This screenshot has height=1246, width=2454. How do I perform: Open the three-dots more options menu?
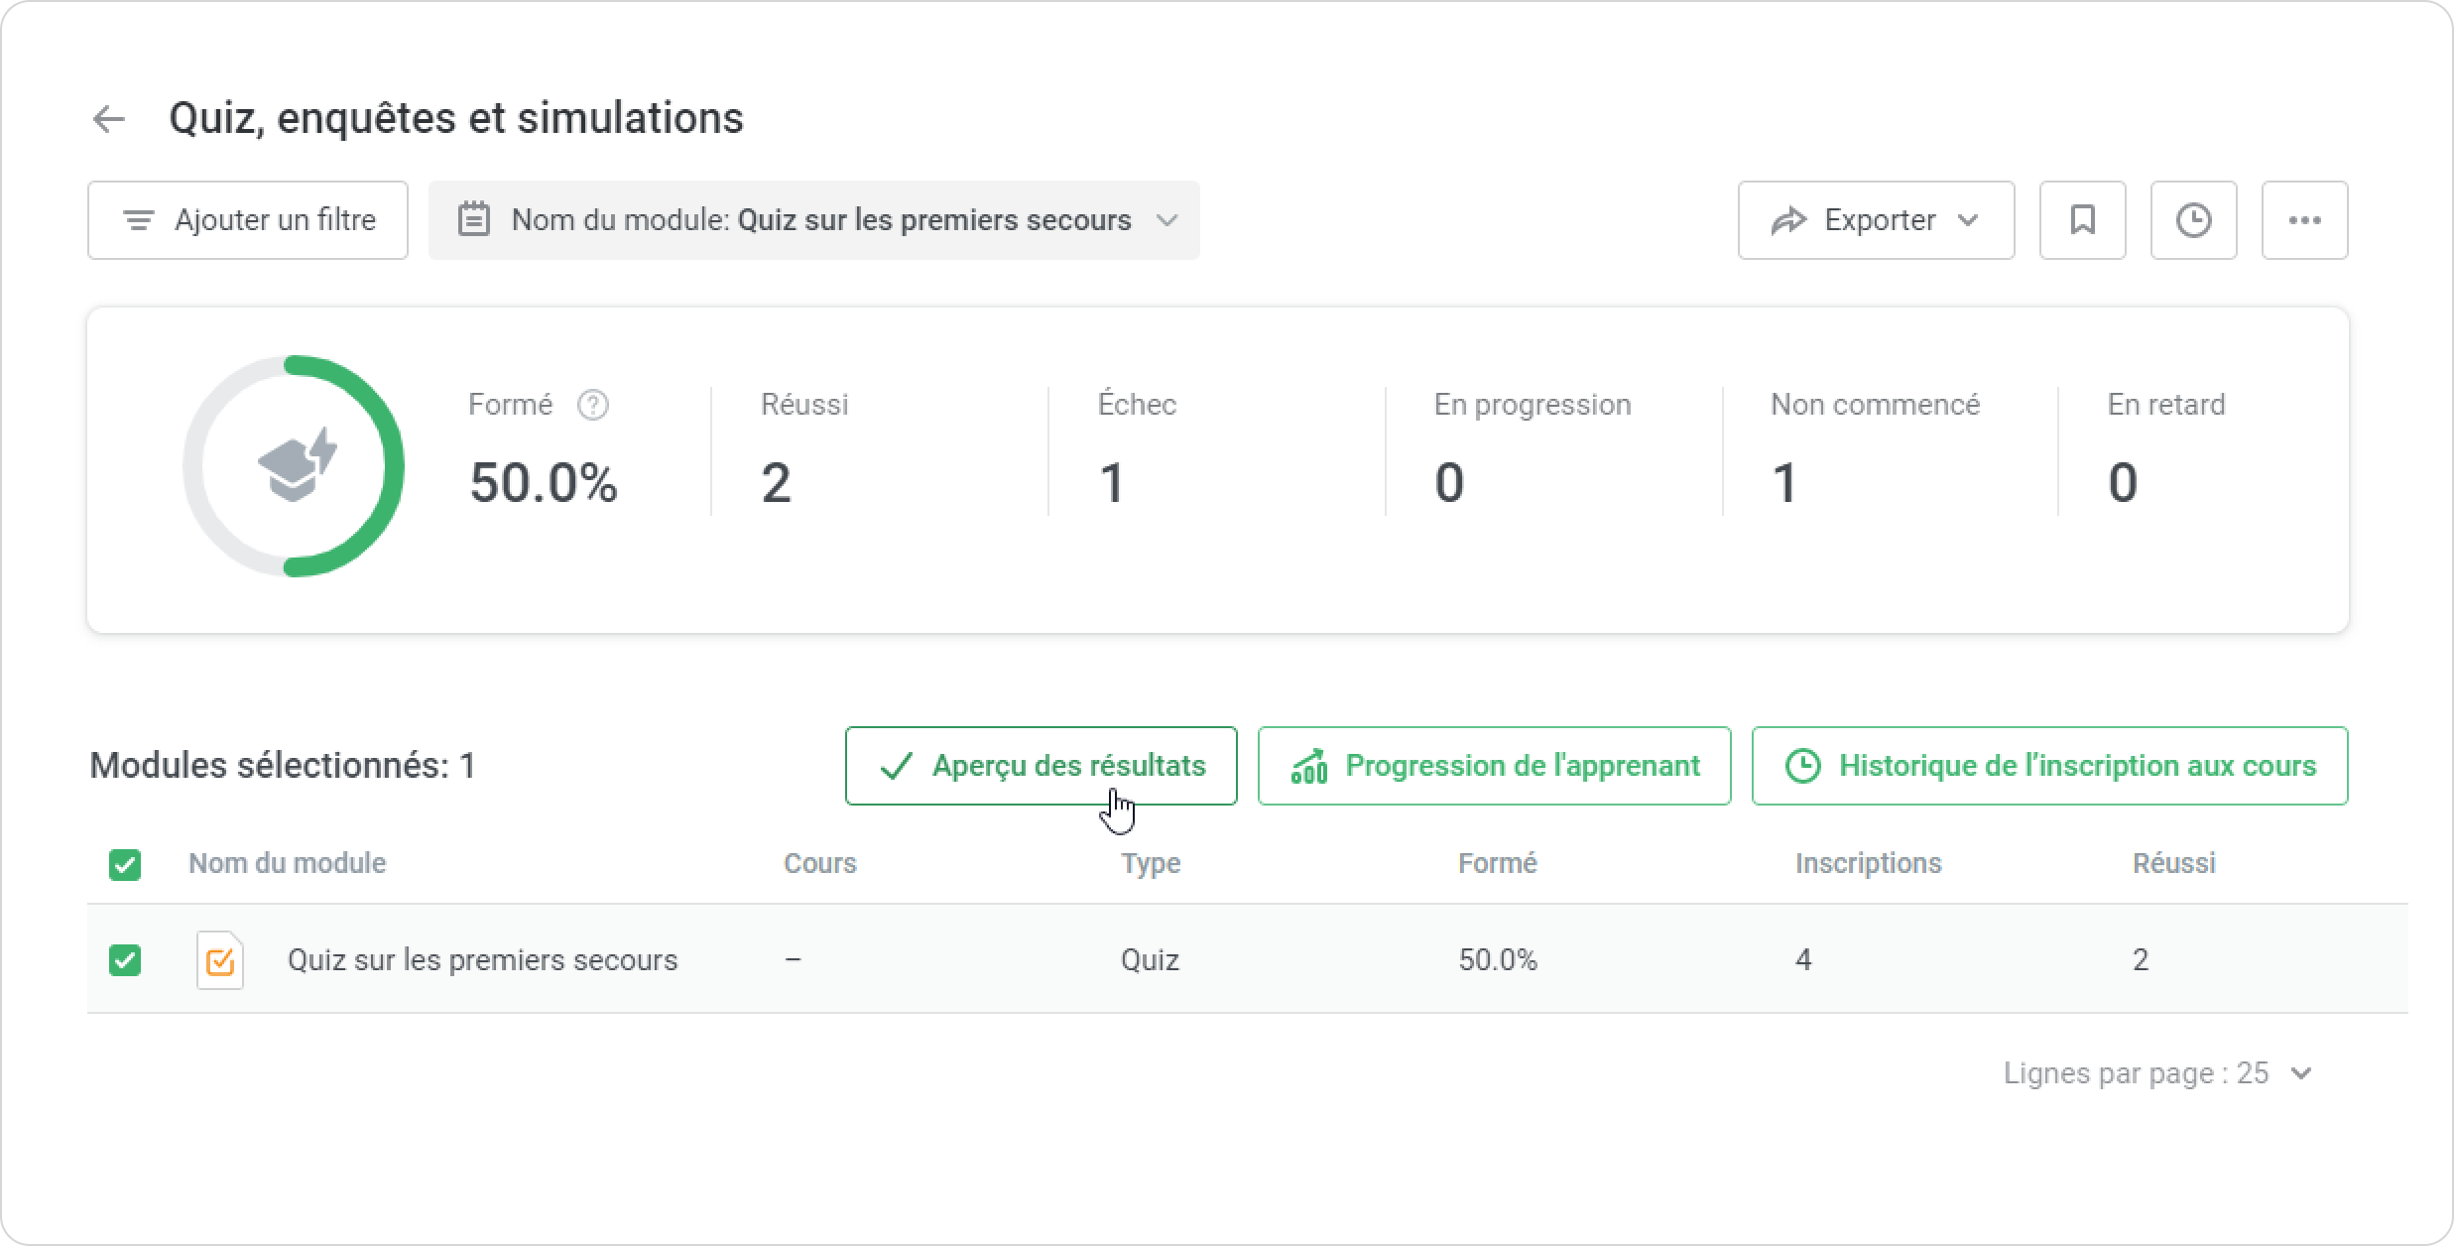click(2304, 220)
